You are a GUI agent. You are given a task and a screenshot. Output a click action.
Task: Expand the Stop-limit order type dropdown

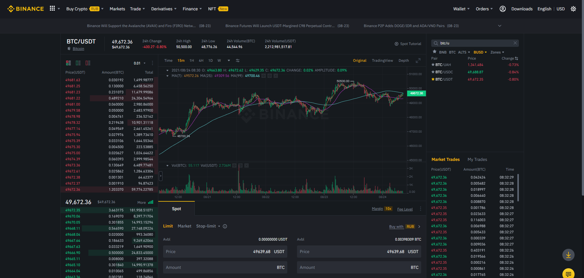219,226
